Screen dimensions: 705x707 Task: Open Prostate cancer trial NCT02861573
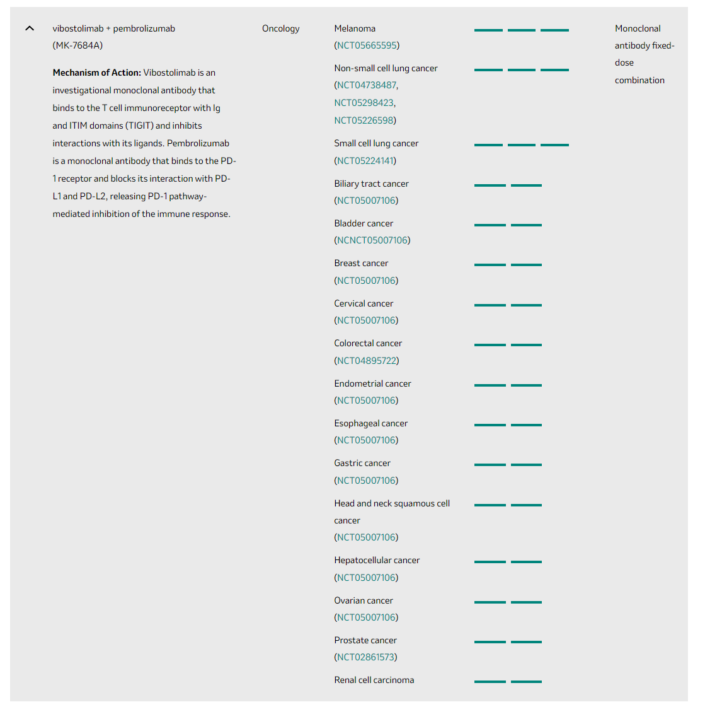366,657
